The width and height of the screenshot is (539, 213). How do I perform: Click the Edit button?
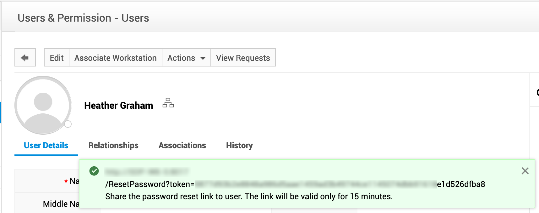[57, 58]
